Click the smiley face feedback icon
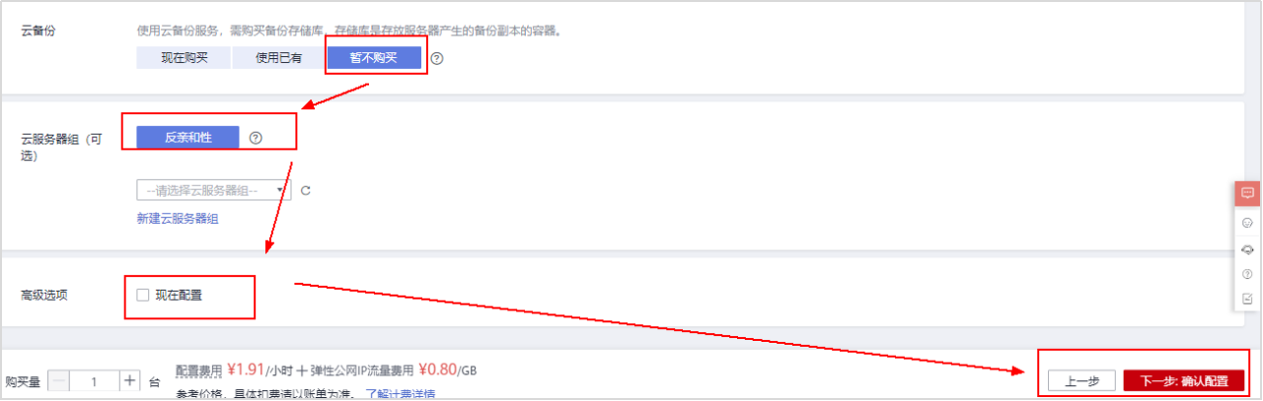The width and height of the screenshot is (1263, 401). click(x=1247, y=222)
